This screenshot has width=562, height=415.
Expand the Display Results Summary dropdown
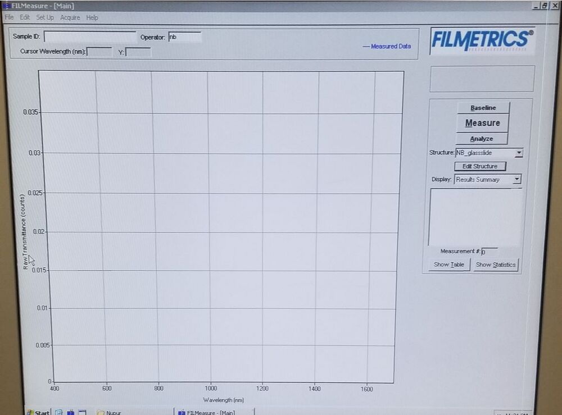[516, 179]
